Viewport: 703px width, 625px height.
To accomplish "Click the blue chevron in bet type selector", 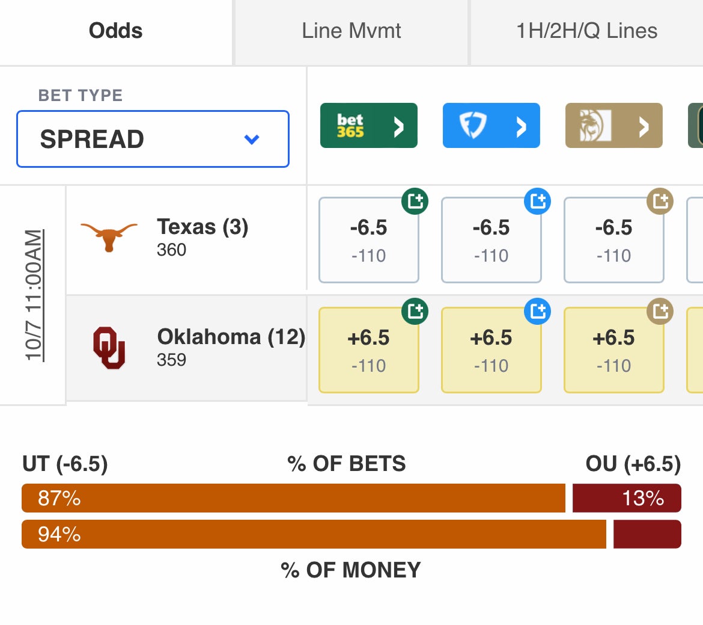I will pyautogui.click(x=252, y=139).
